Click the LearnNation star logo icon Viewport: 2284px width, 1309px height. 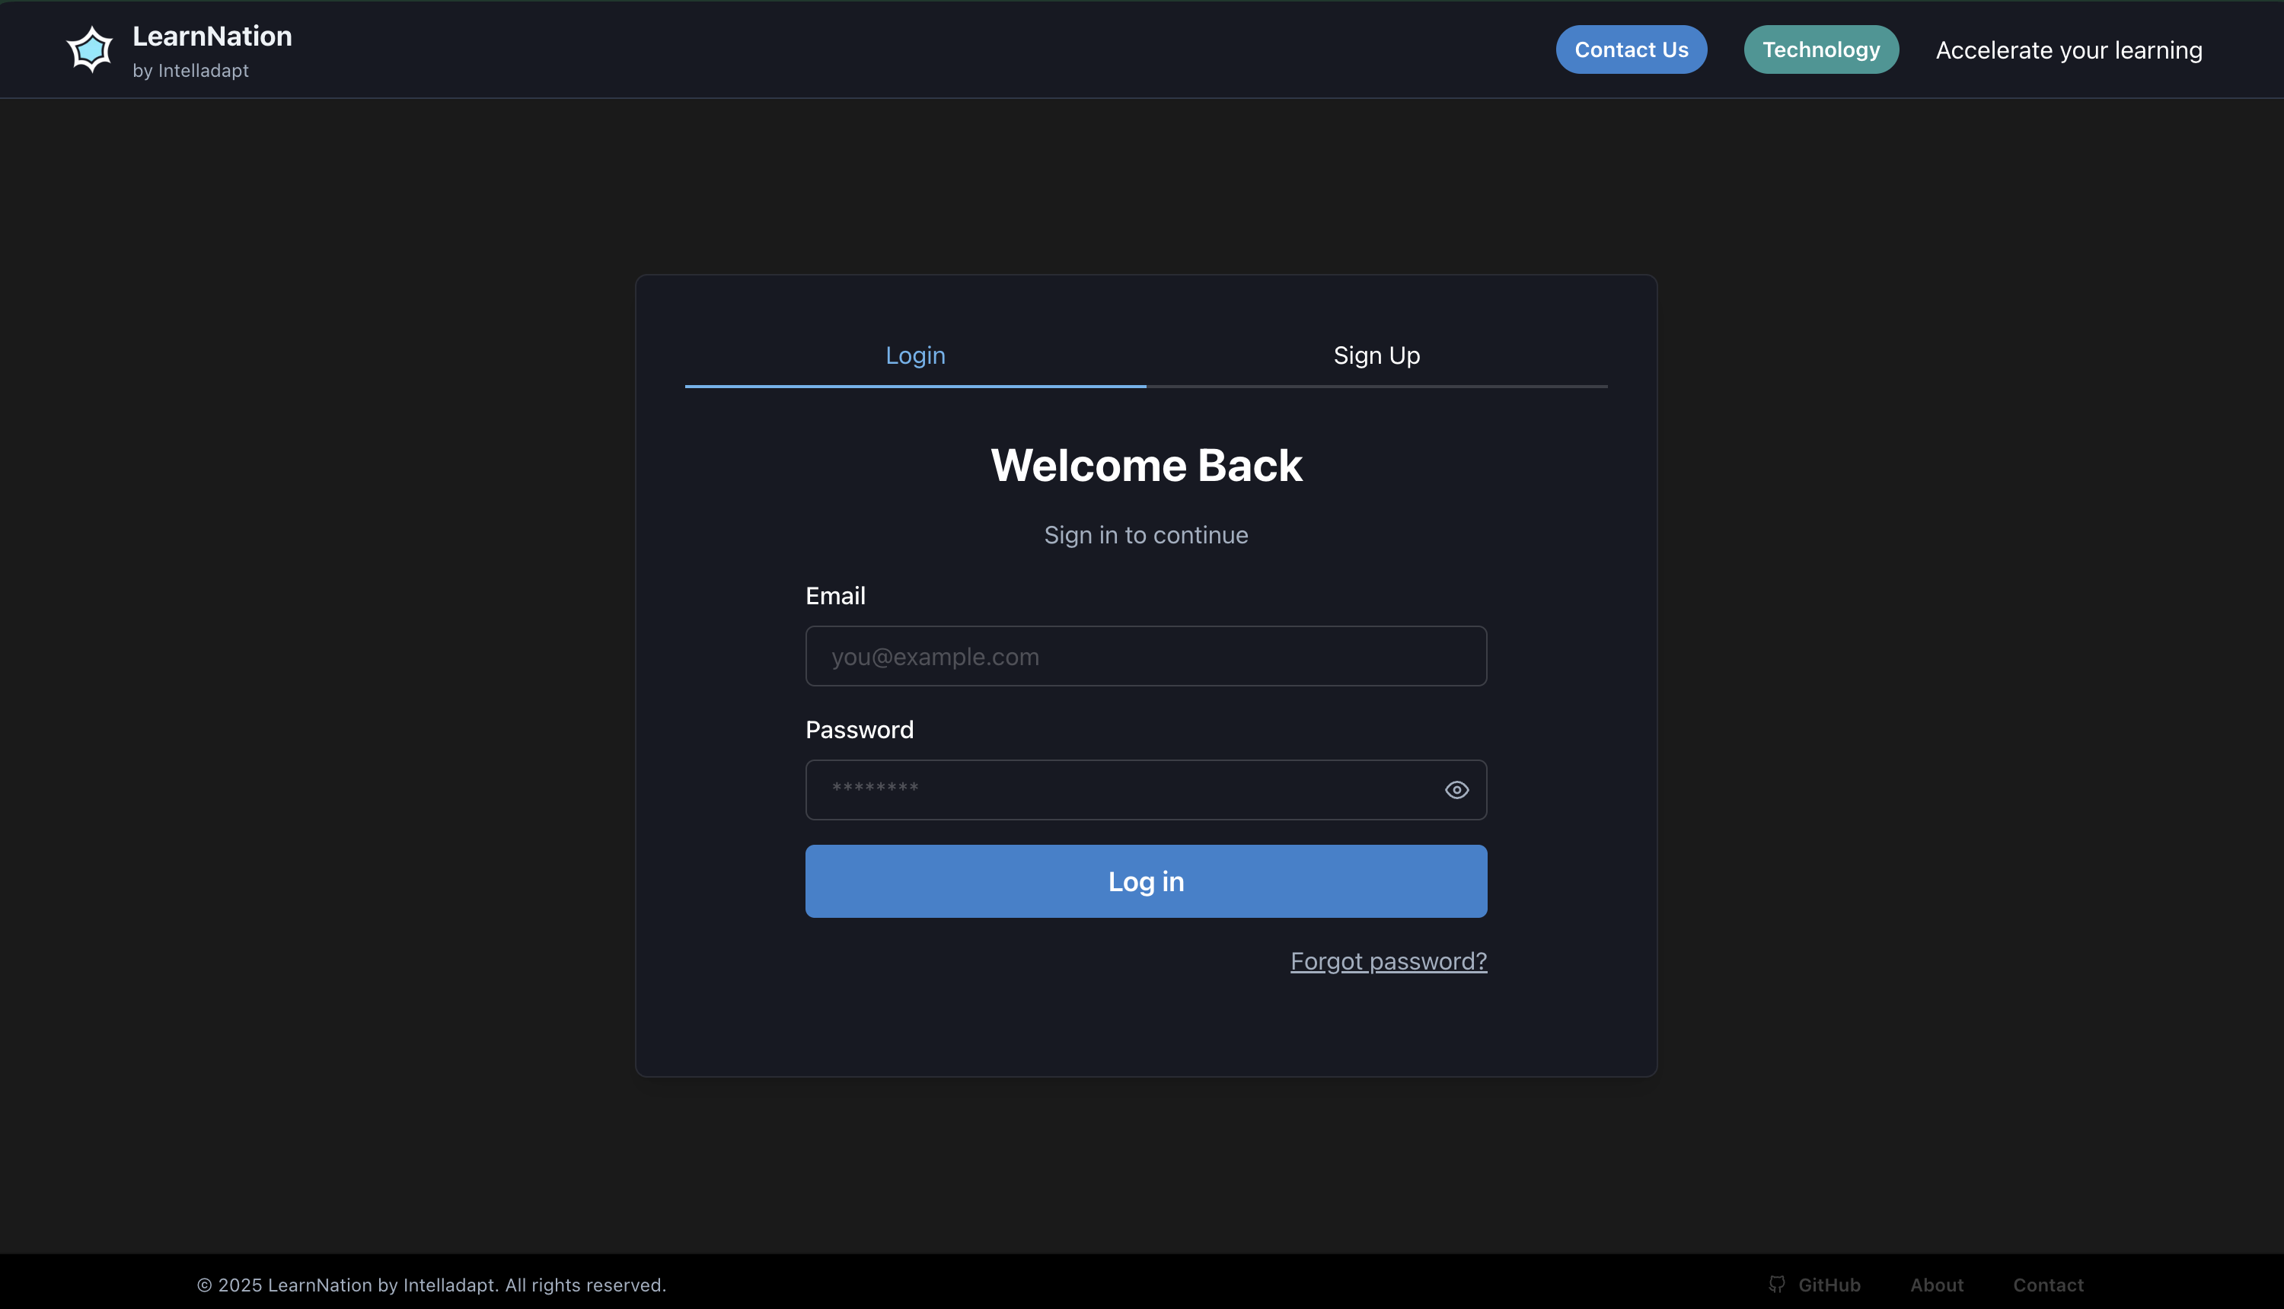[x=90, y=49]
